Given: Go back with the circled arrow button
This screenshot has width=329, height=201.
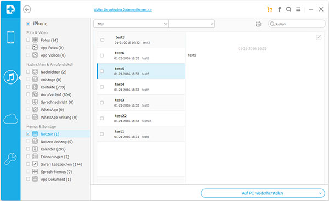Looking at the screenshot, I should click(27, 9).
